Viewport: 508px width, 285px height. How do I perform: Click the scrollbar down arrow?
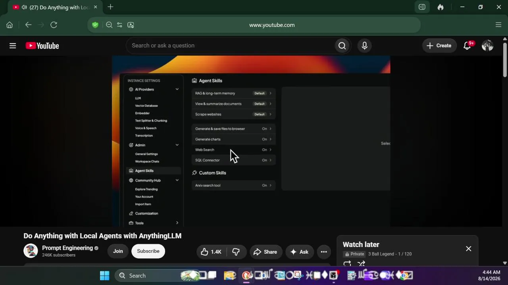point(505,263)
